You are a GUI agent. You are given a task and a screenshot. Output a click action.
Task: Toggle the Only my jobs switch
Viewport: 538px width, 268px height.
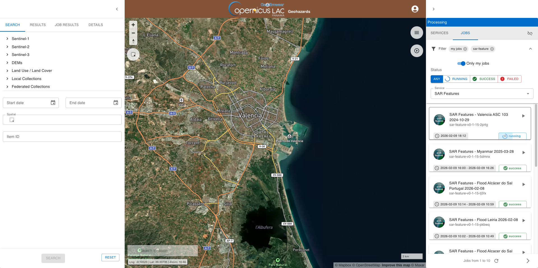461,64
